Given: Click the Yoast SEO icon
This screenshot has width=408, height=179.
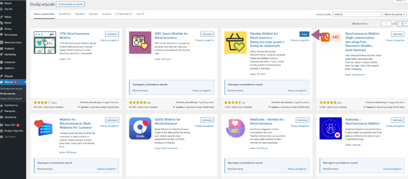Looking at the screenshot, I should [2, 125].
